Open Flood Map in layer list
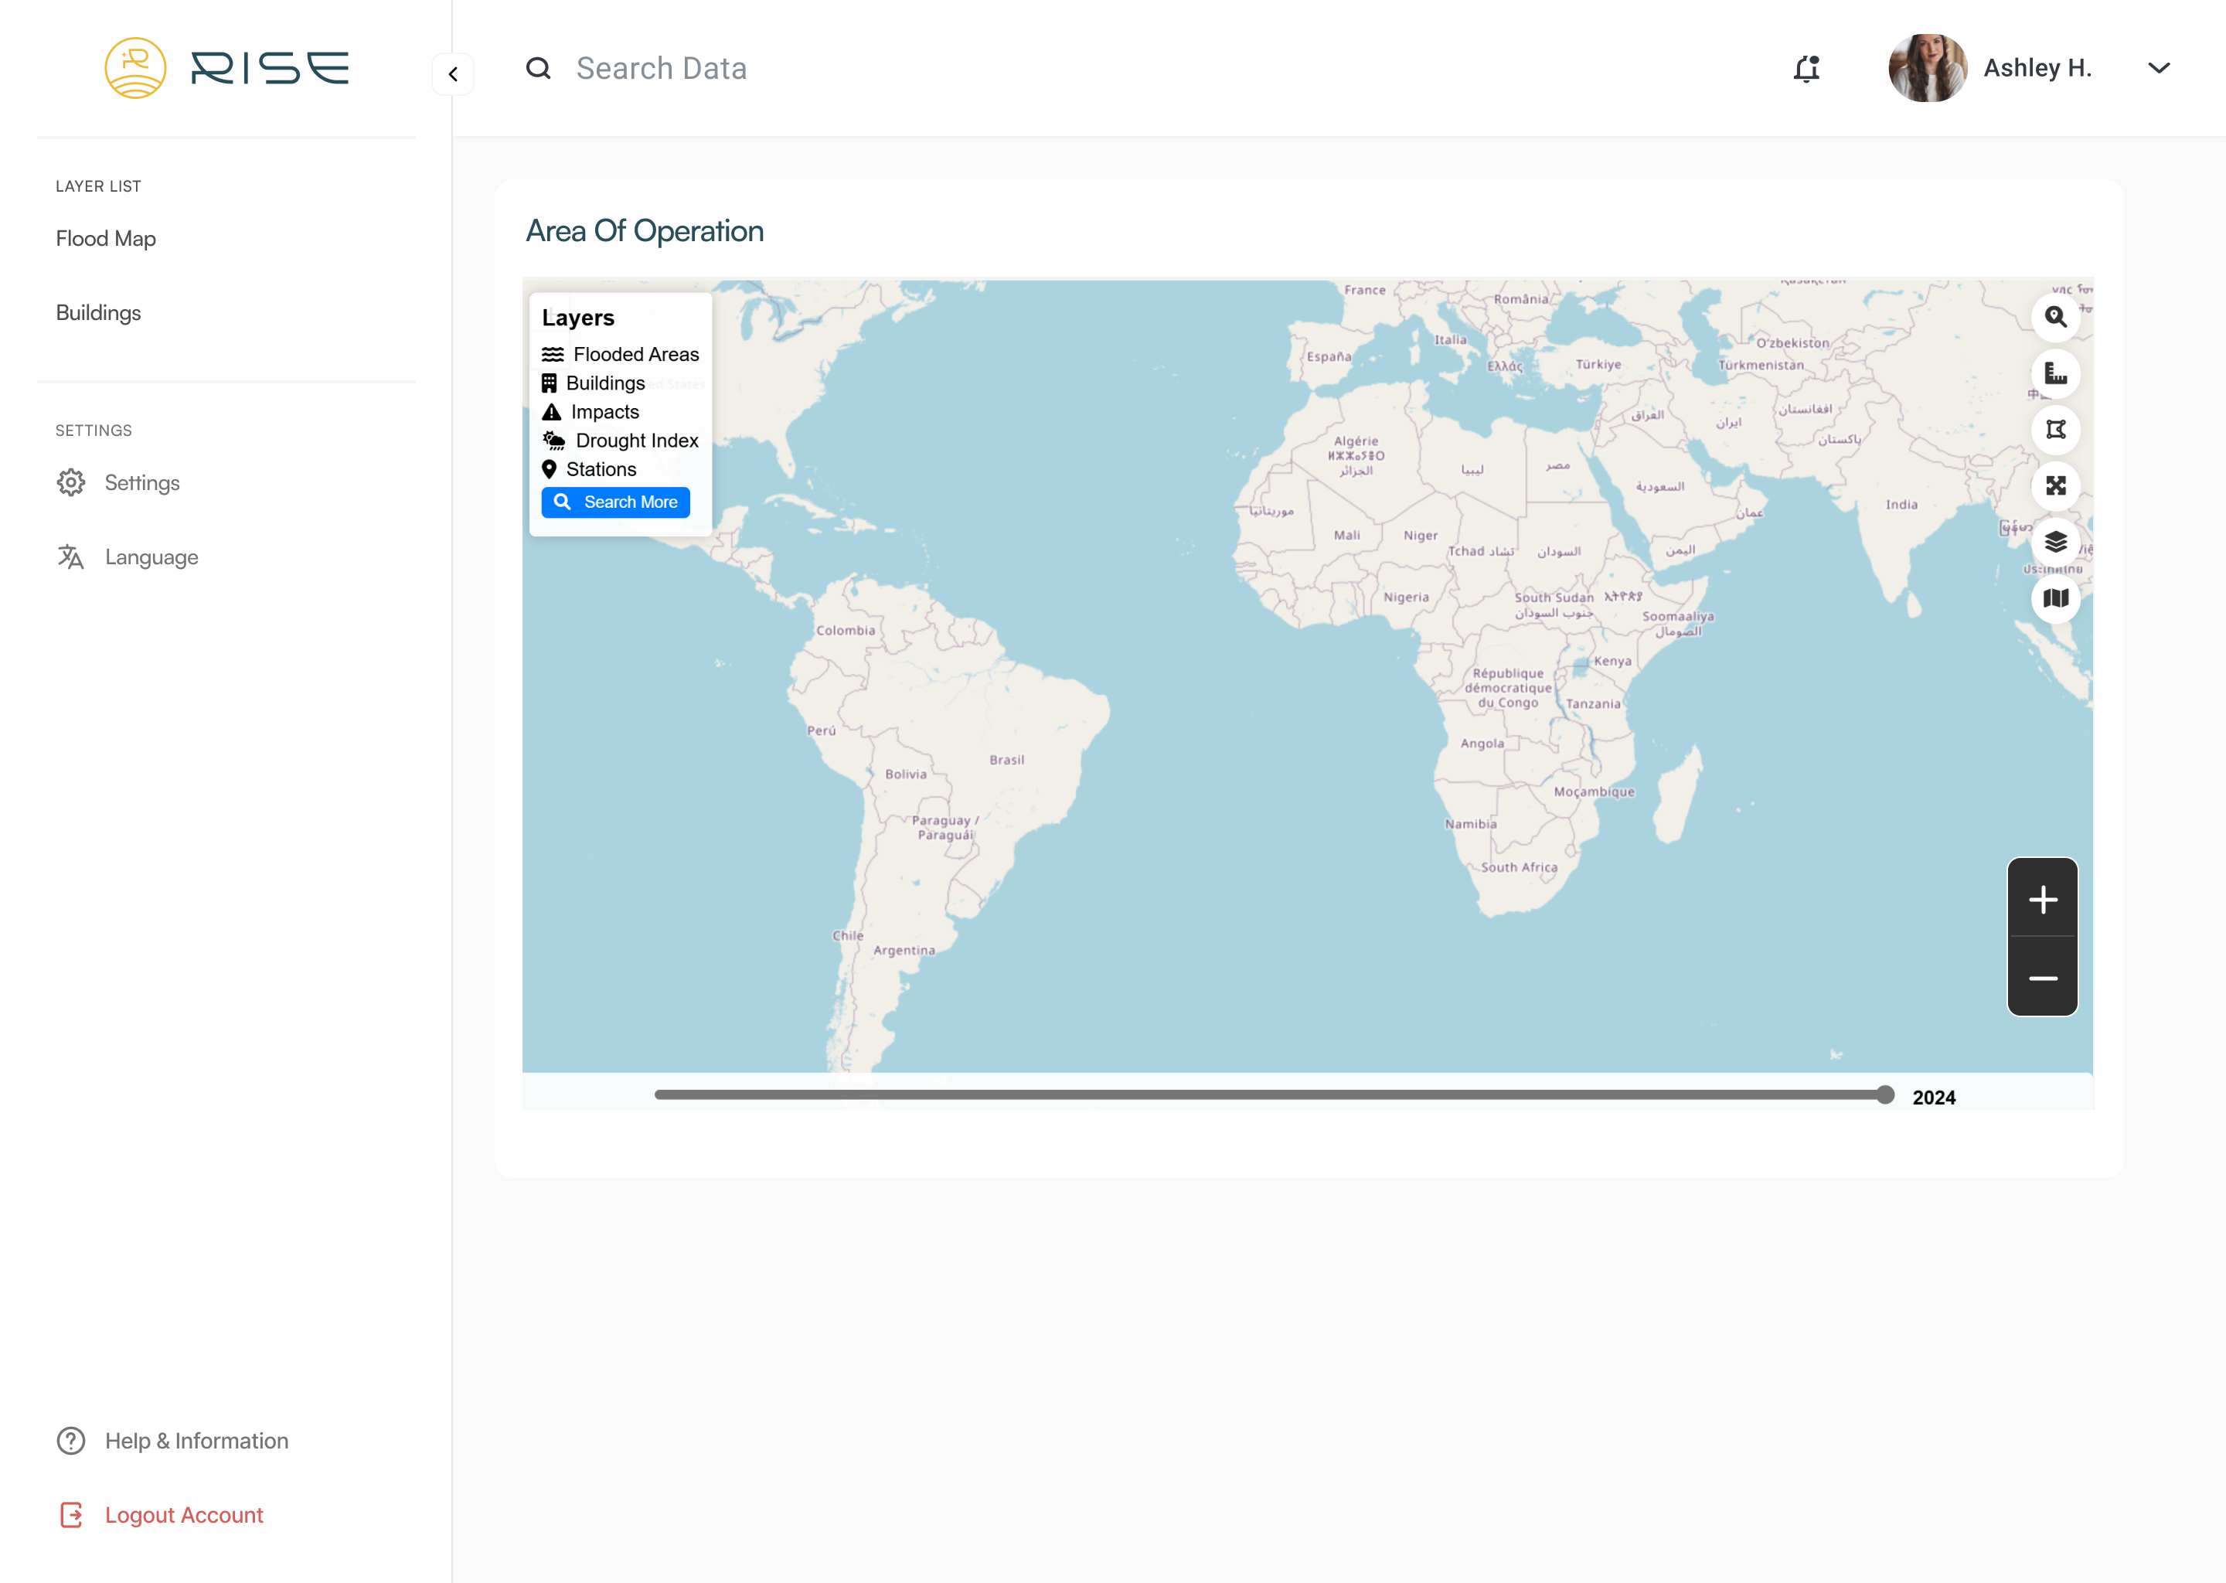2226x1583 pixels. (105, 239)
